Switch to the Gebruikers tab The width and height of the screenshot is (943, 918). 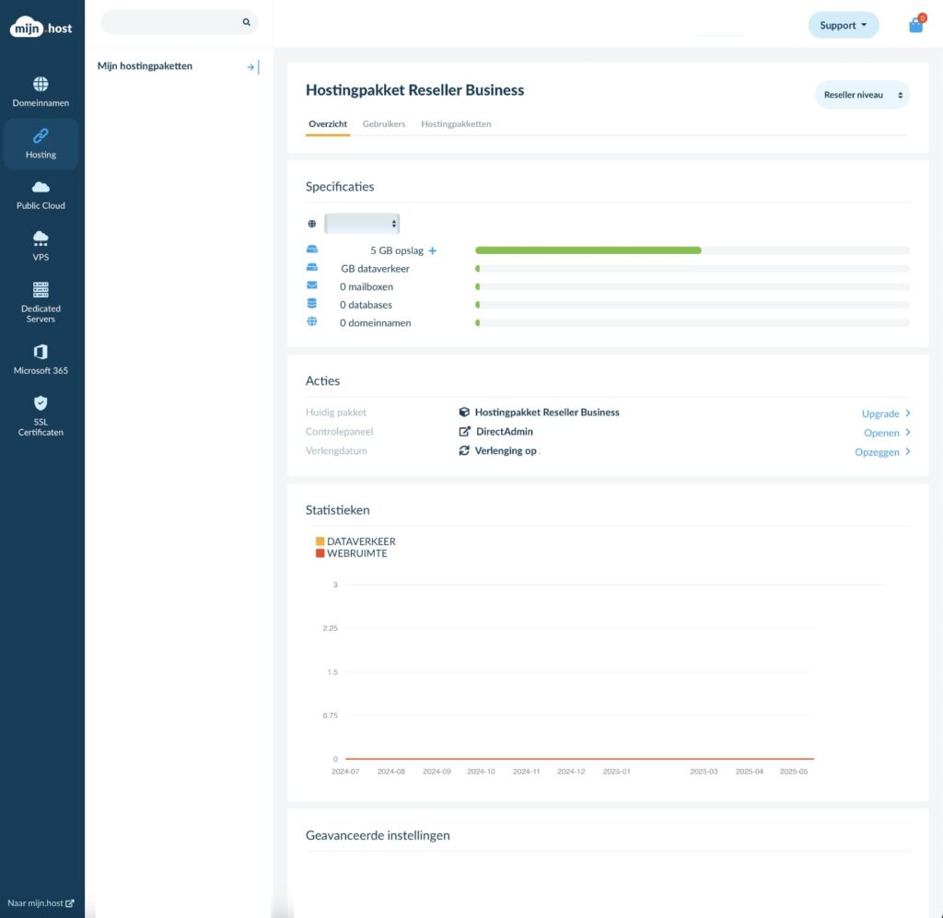(x=384, y=124)
